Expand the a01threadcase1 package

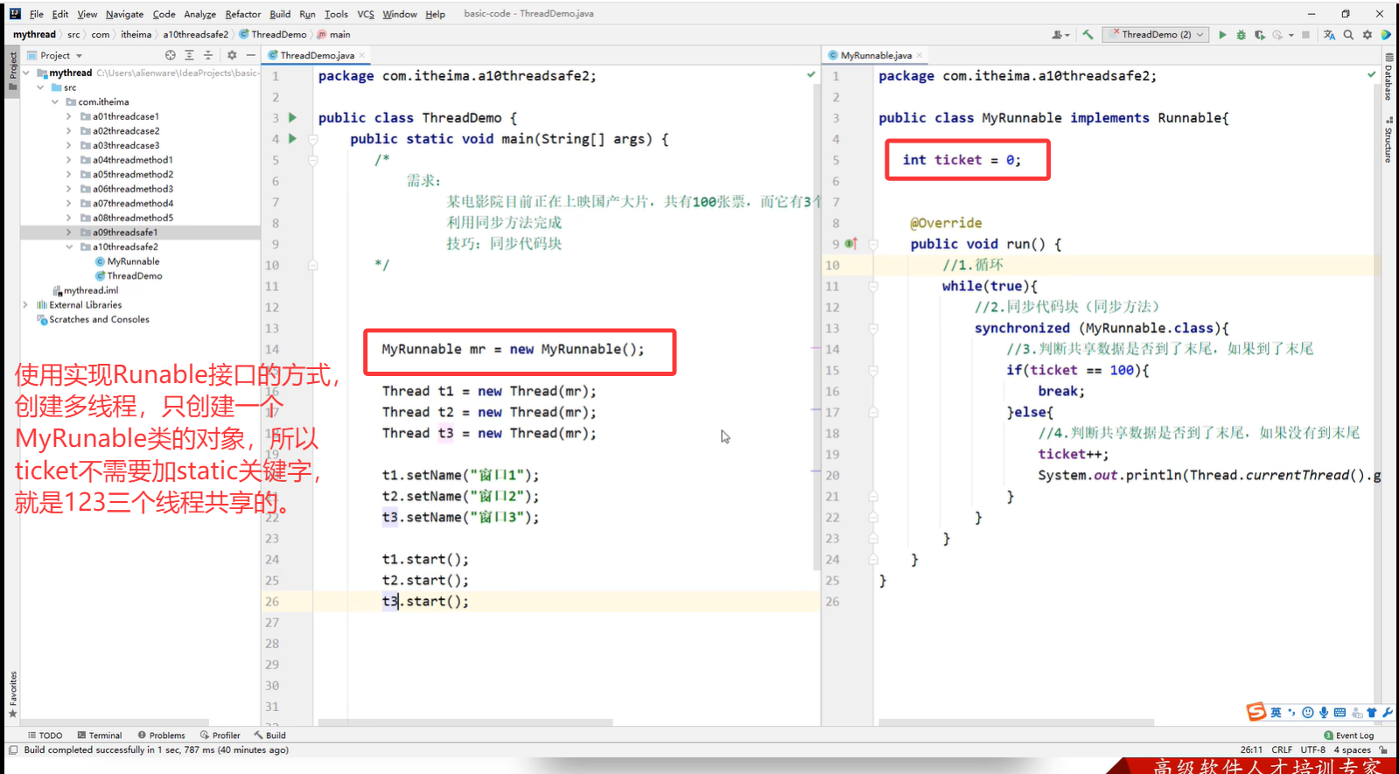pyautogui.click(x=69, y=116)
